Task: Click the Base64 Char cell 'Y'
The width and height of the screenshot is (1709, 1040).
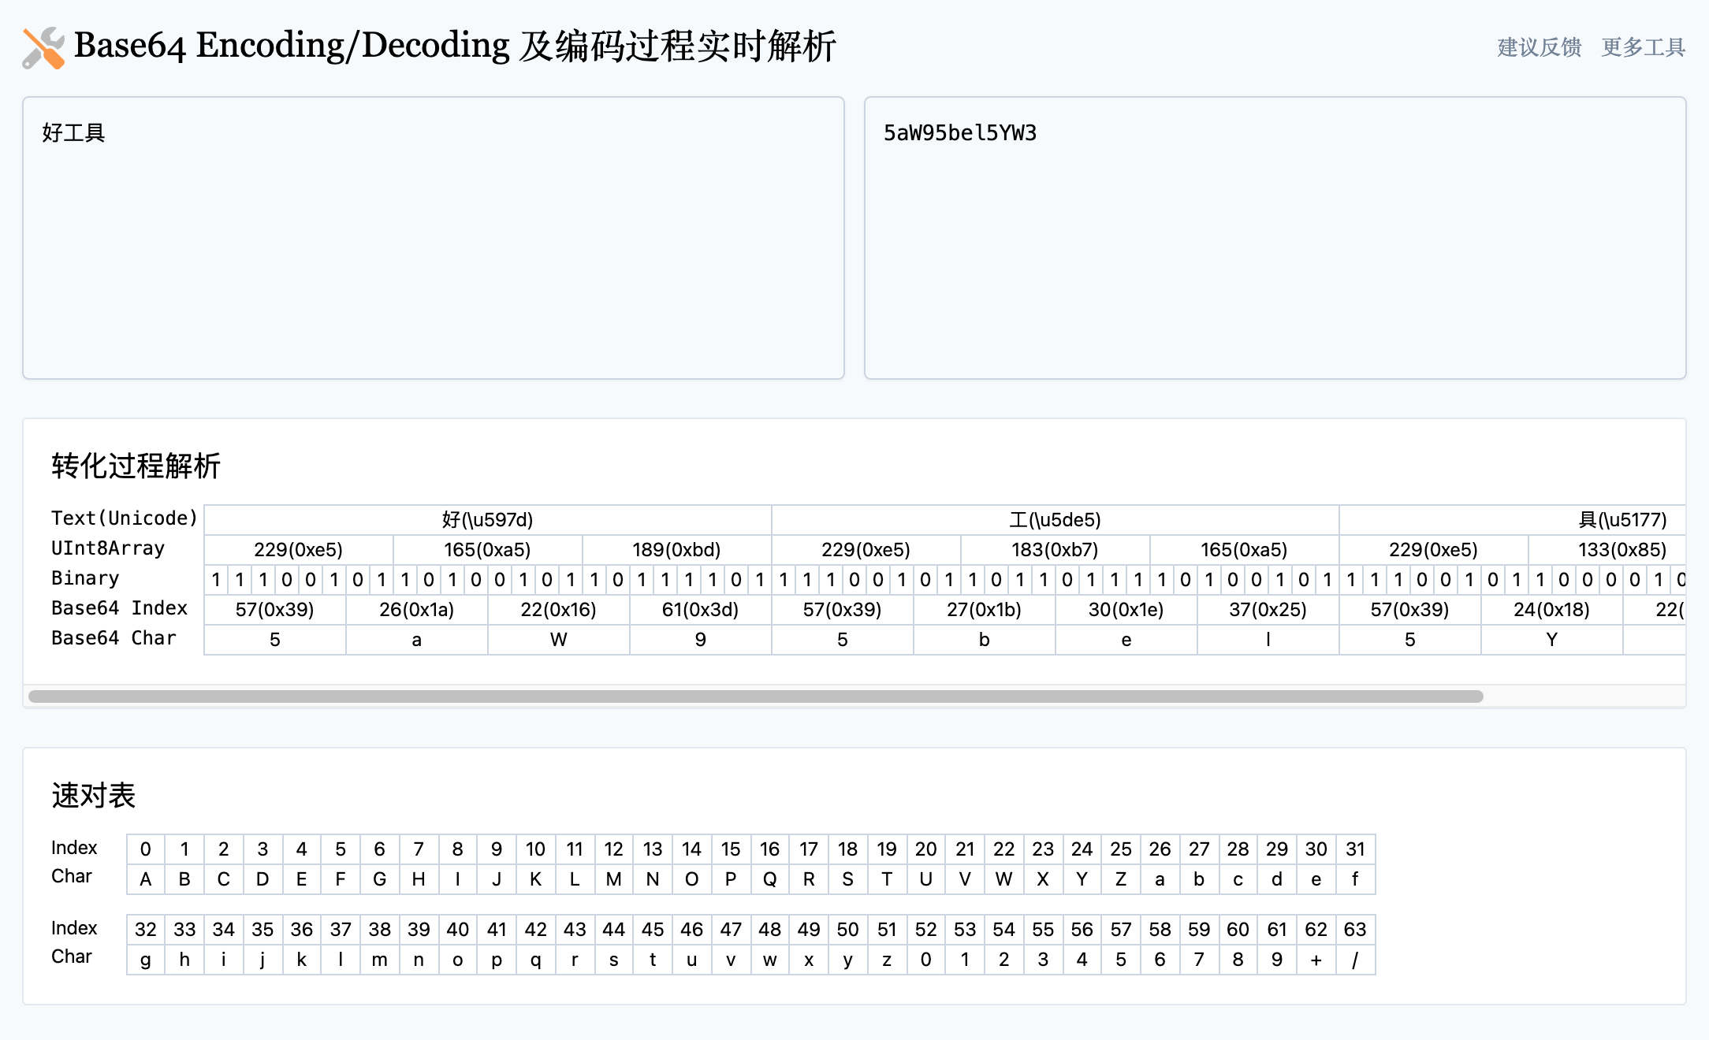Action: click(1552, 640)
